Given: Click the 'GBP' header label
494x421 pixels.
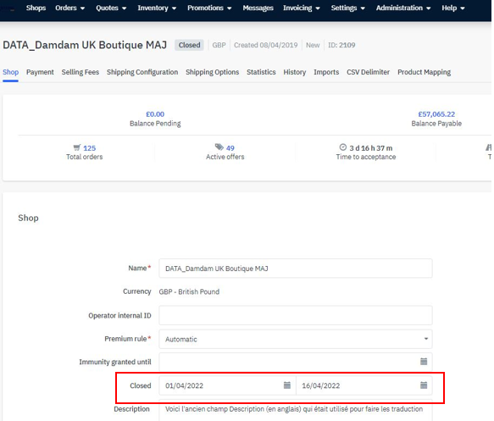Looking at the screenshot, I should pyautogui.click(x=219, y=45).
